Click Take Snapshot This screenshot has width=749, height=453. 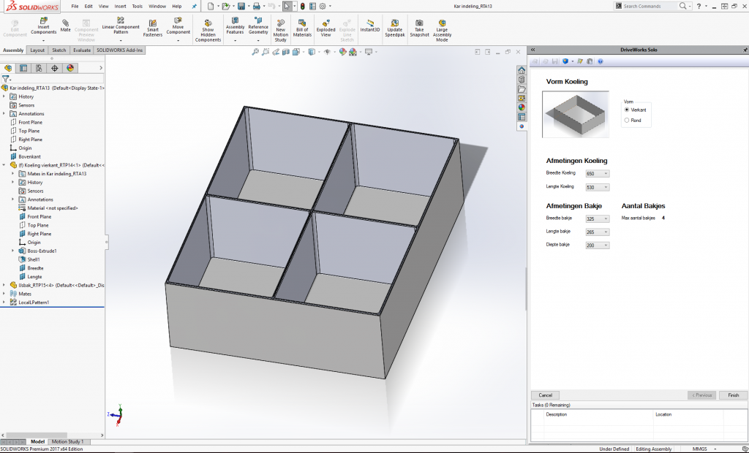coord(419,28)
